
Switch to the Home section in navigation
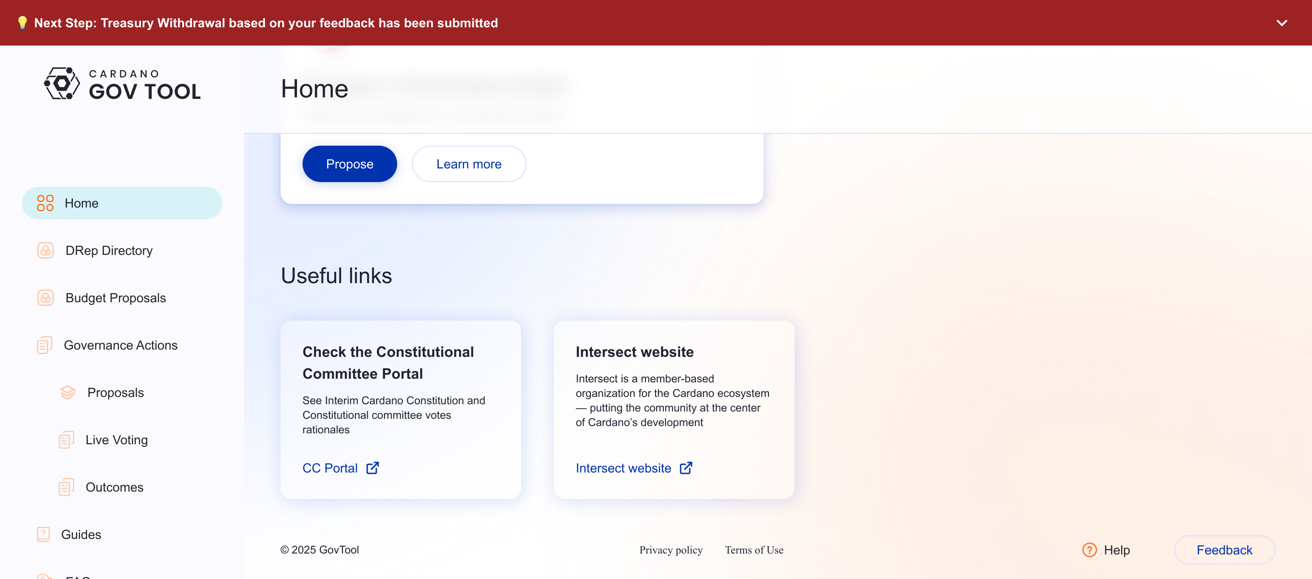click(x=81, y=203)
